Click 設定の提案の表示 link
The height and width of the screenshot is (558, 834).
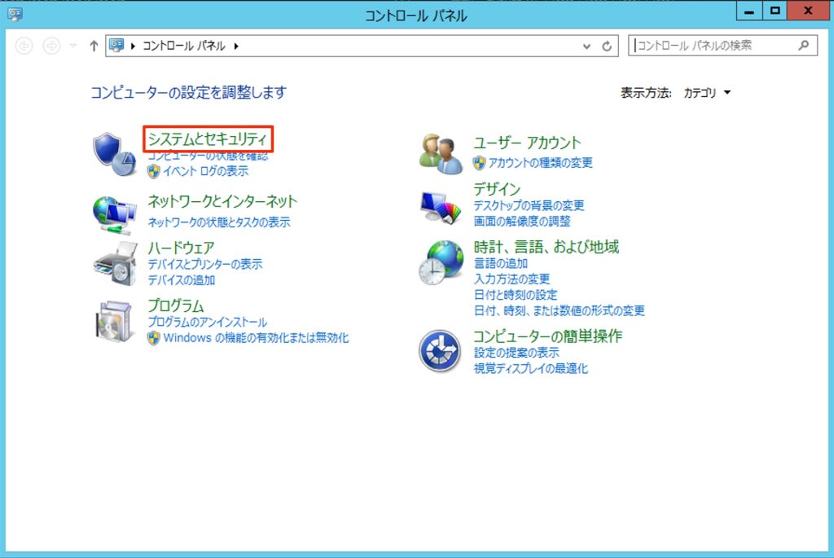(x=516, y=352)
